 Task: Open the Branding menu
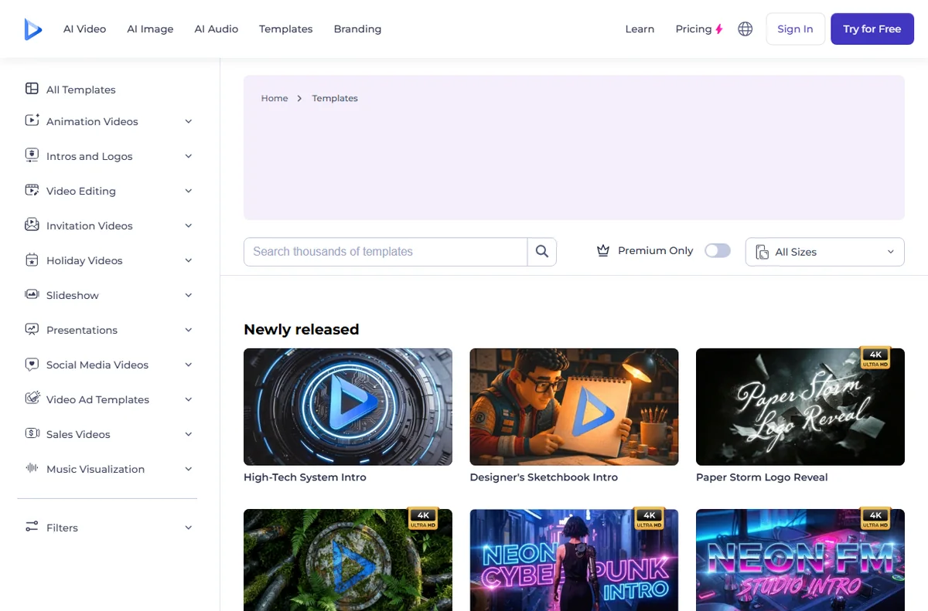357,29
